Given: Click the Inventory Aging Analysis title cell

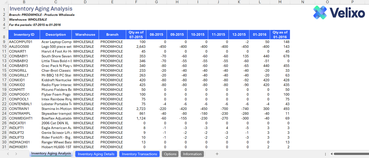Looking at the screenshot, I should (41, 9).
